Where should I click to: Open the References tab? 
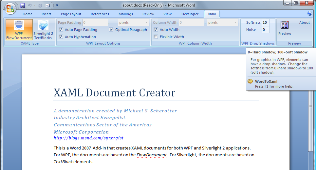[x=100, y=14]
